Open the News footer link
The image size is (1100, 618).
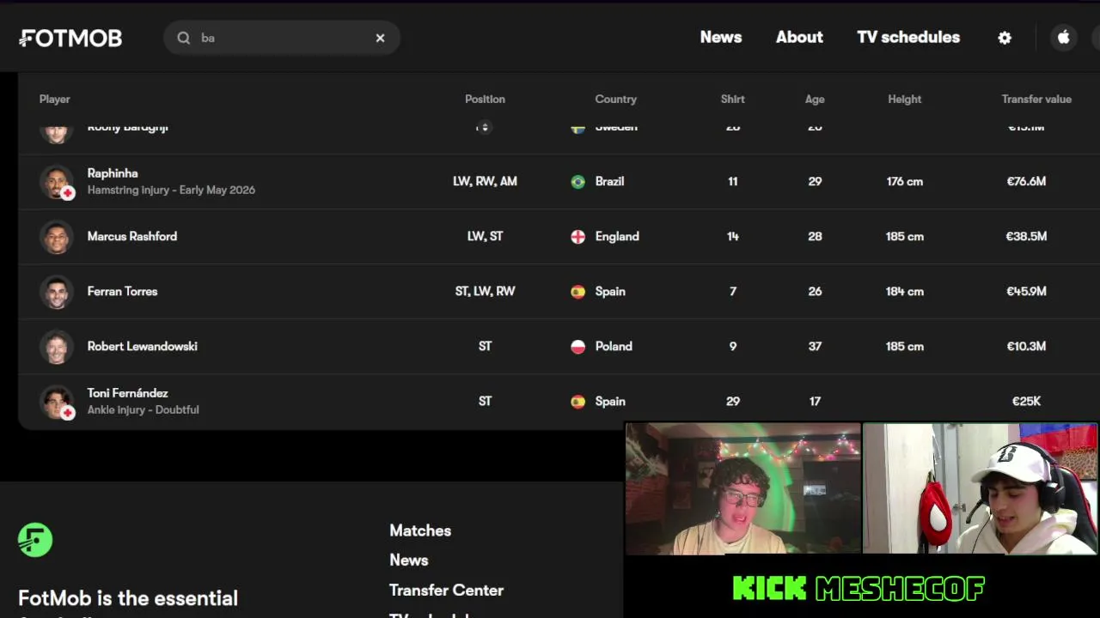(408, 560)
